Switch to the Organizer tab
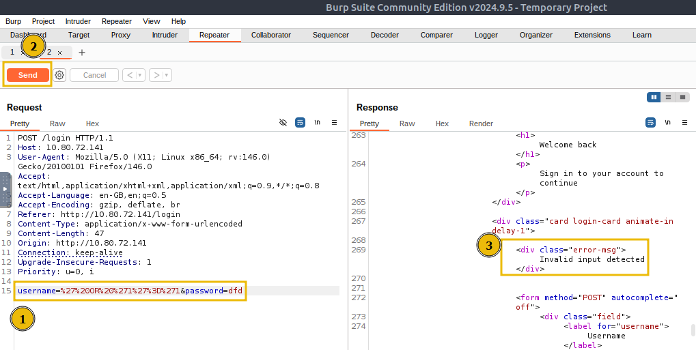The width and height of the screenshot is (696, 350). (535, 35)
